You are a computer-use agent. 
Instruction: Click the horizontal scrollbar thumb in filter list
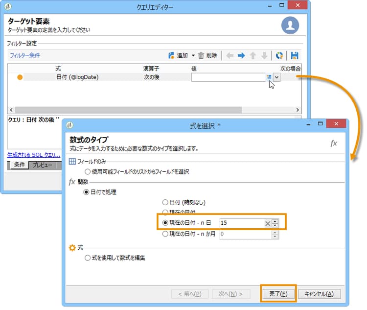(x=128, y=110)
